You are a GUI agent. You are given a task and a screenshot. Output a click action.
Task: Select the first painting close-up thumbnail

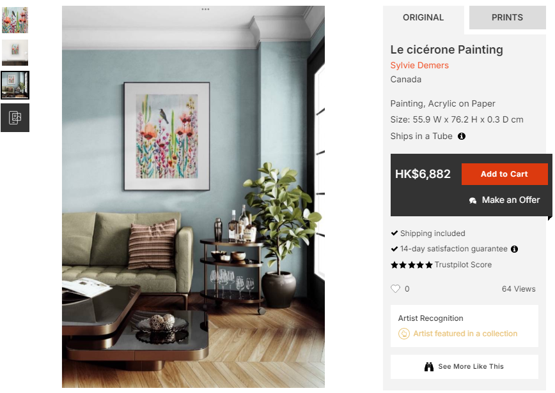click(x=15, y=20)
